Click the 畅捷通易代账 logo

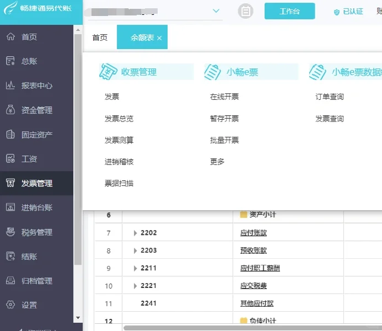point(38,8)
